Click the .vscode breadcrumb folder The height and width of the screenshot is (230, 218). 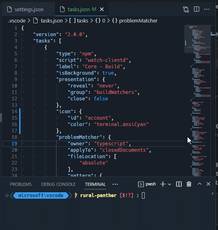tap(17, 21)
